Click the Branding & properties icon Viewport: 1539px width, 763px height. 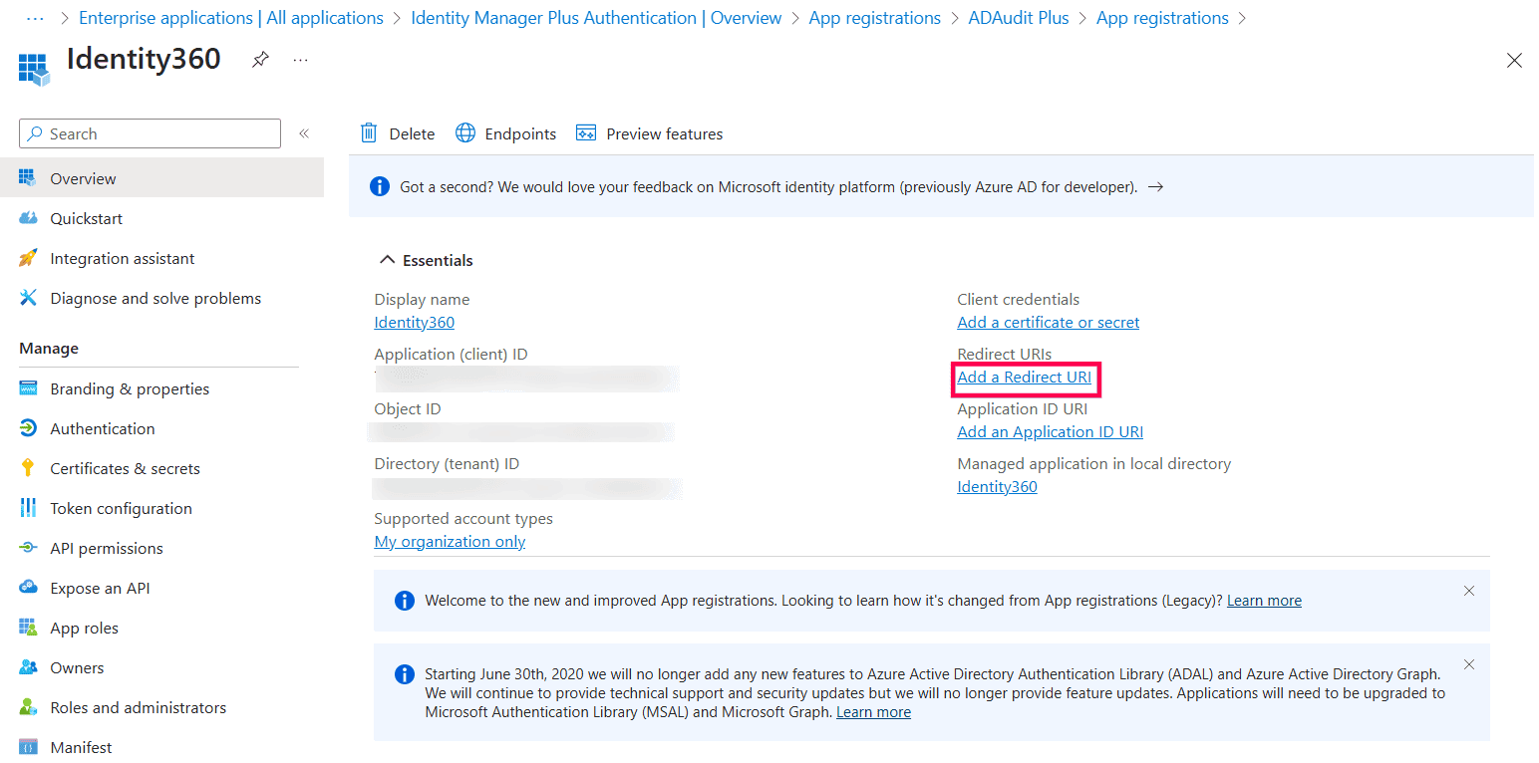click(x=28, y=388)
